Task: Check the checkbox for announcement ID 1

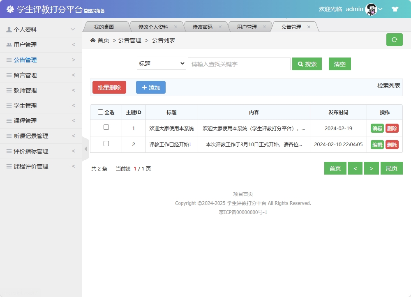Action: [x=106, y=128]
